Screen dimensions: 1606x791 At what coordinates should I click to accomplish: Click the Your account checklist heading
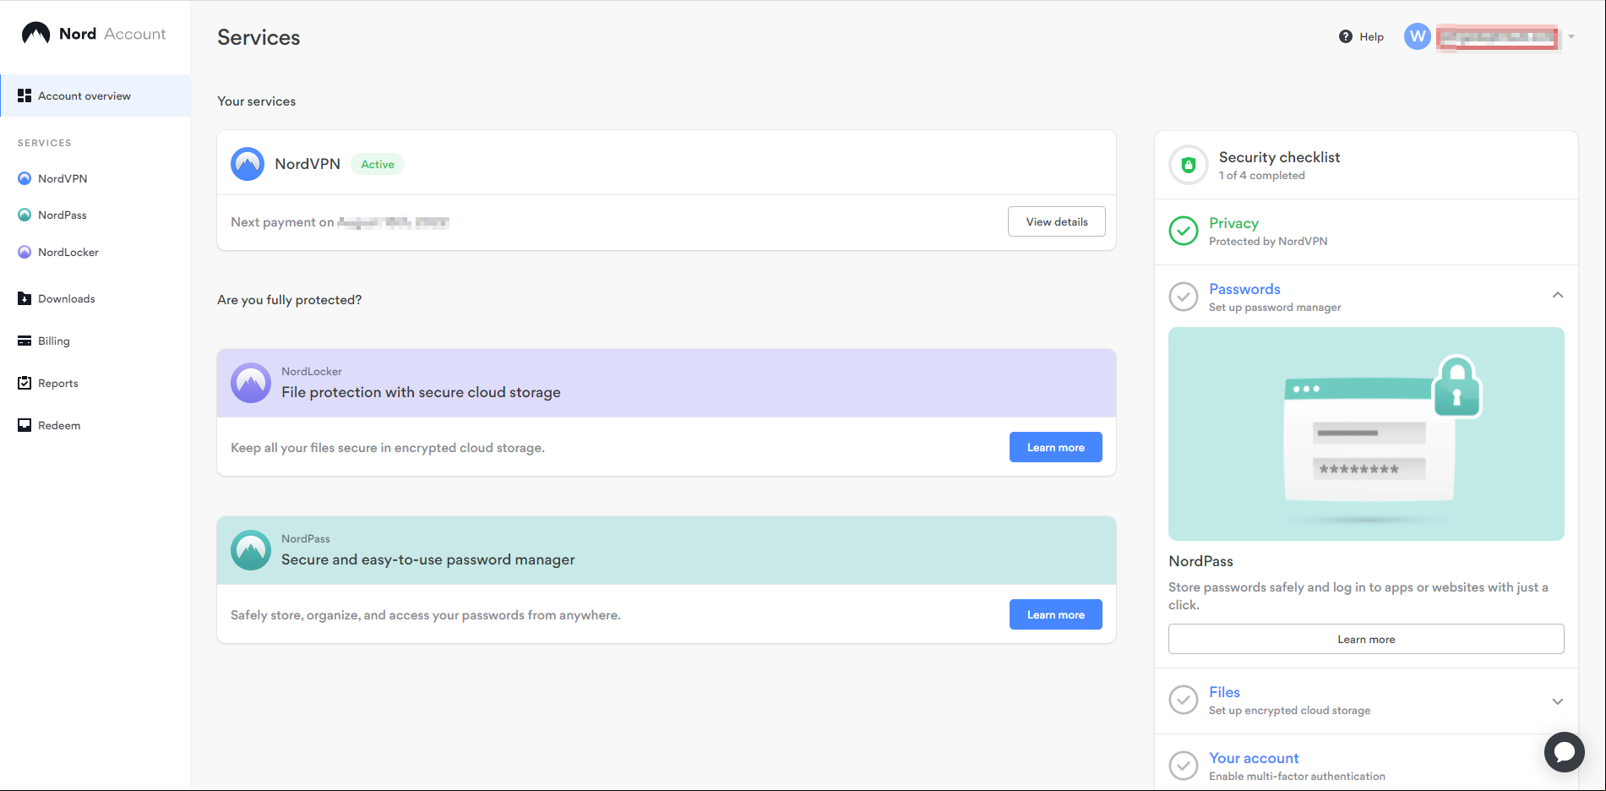coord(1254,758)
